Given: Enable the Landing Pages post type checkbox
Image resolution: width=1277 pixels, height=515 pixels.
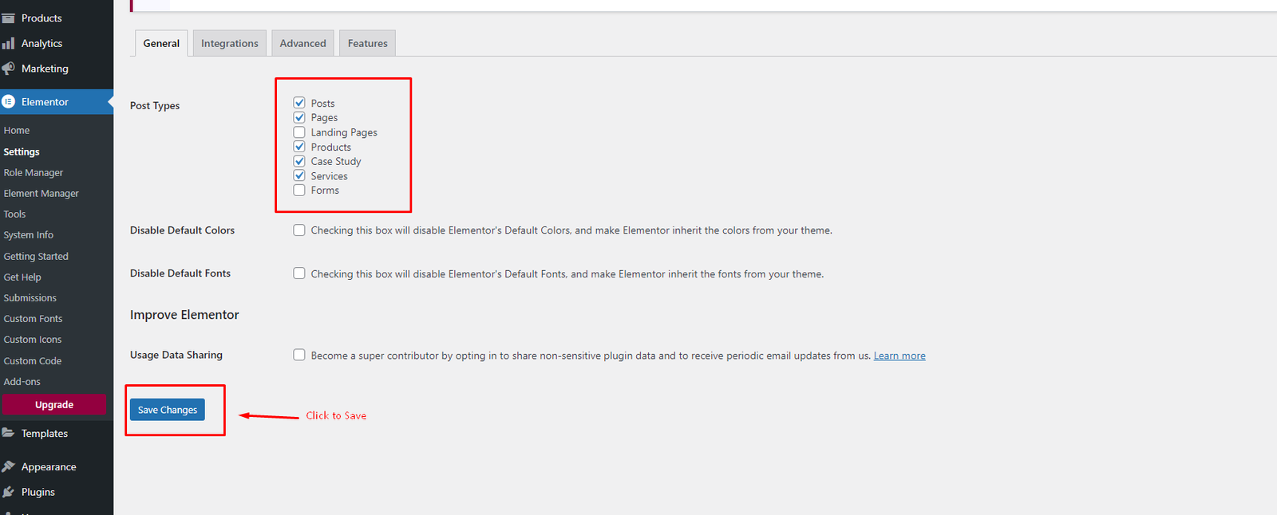Looking at the screenshot, I should click(x=299, y=132).
